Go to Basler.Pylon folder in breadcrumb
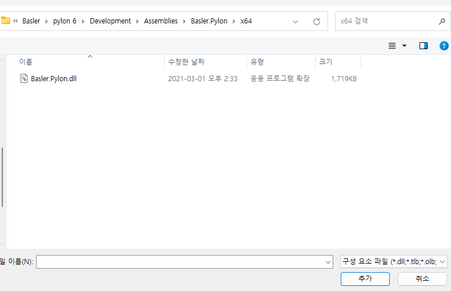 (x=209, y=21)
